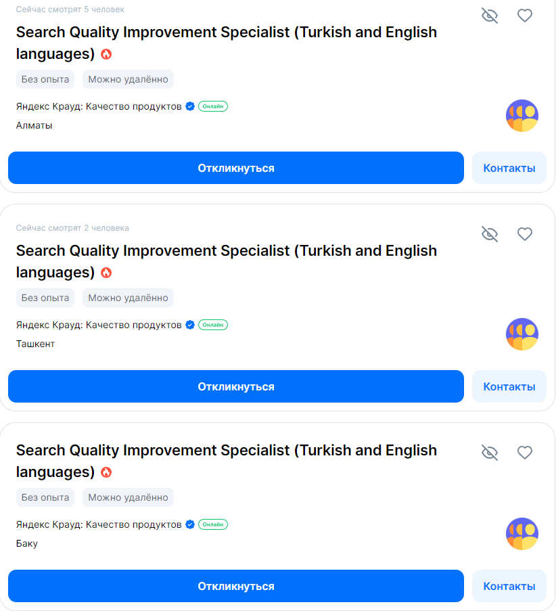The height and width of the screenshot is (613, 556).
Task: Open the Baku vacancy title link
Action: coord(226,451)
